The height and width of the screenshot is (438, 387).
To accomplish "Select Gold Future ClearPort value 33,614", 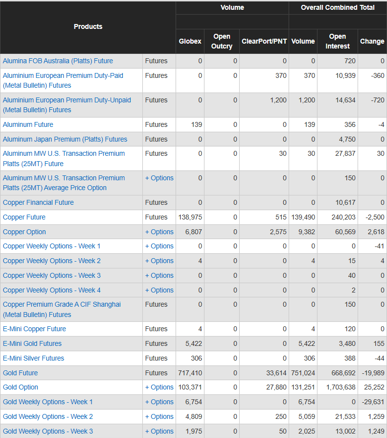I will [x=276, y=373].
